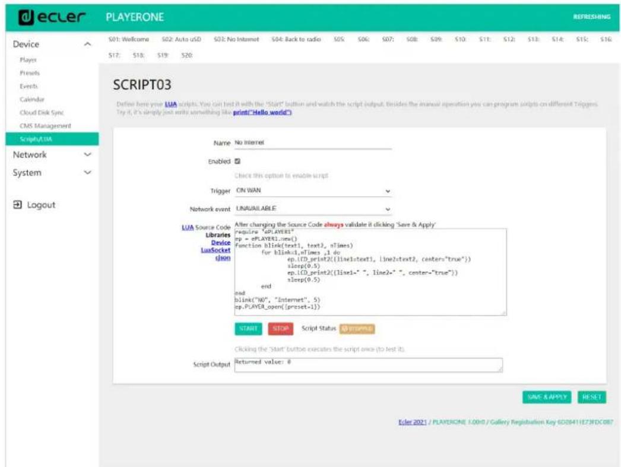This screenshot has height=467, width=621.
Task: Expand the System sidebar section
Action: (x=87, y=173)
